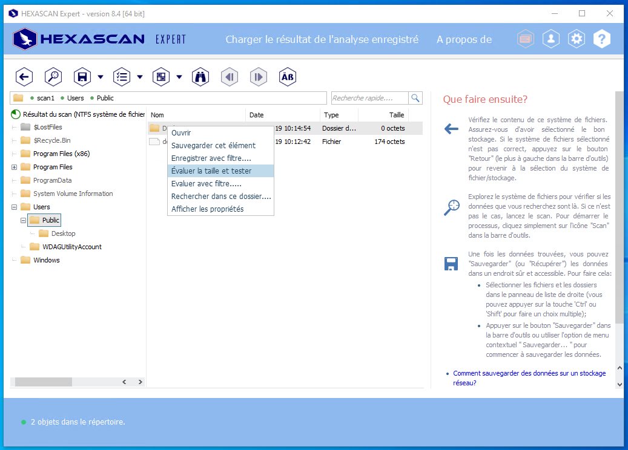Sort by the Taille column header
Image resolution: width=628 pixels, height=450 pixels.
point(383,115)
